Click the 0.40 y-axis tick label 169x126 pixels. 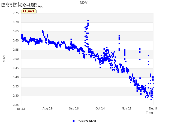(16, 77)
